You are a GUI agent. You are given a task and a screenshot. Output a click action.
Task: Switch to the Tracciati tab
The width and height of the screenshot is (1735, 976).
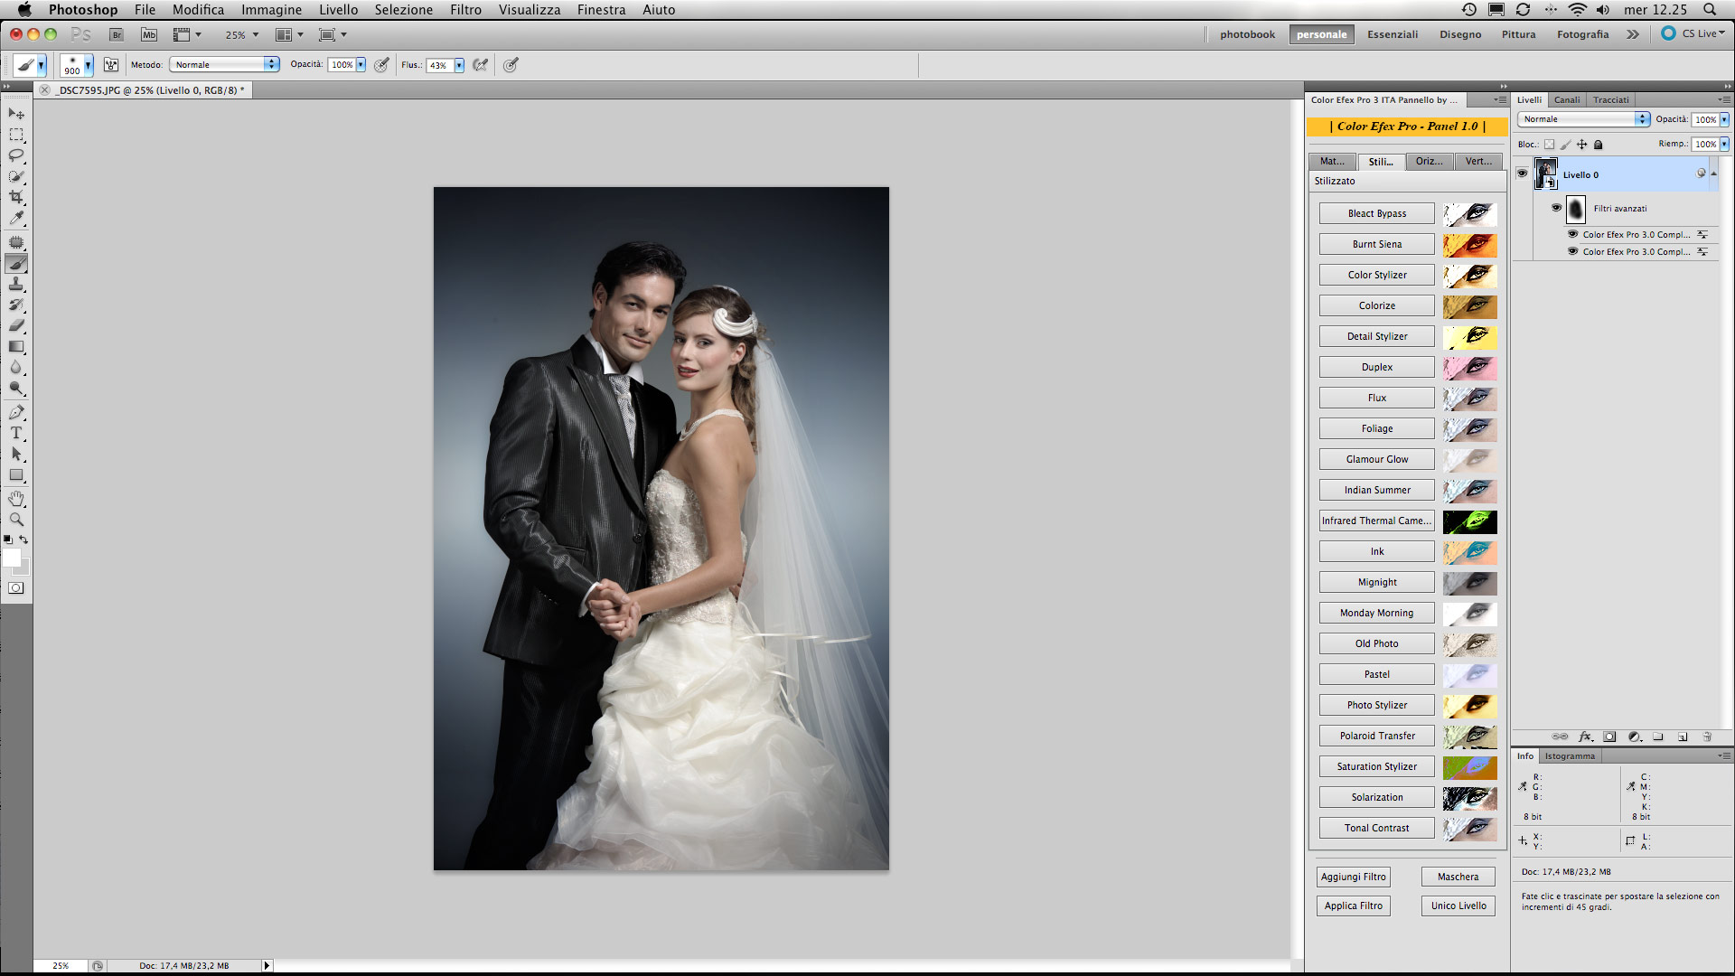[x=1610, y=99]
